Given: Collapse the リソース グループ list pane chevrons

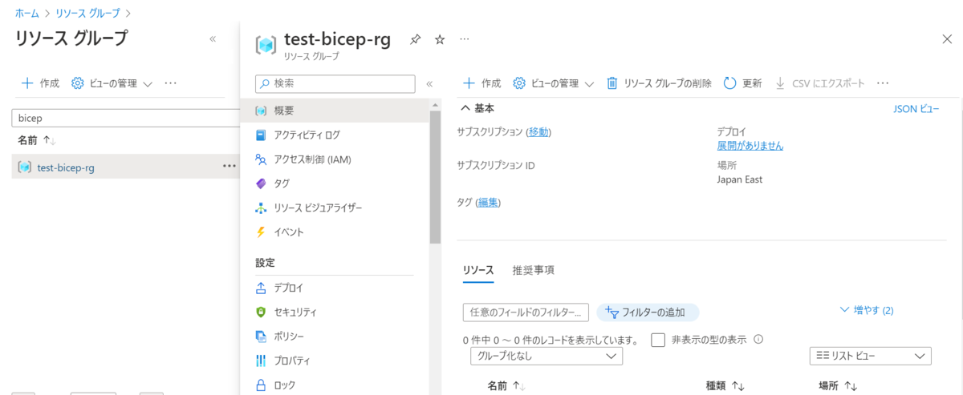Looking at the screenshot, I should (213, 38).
